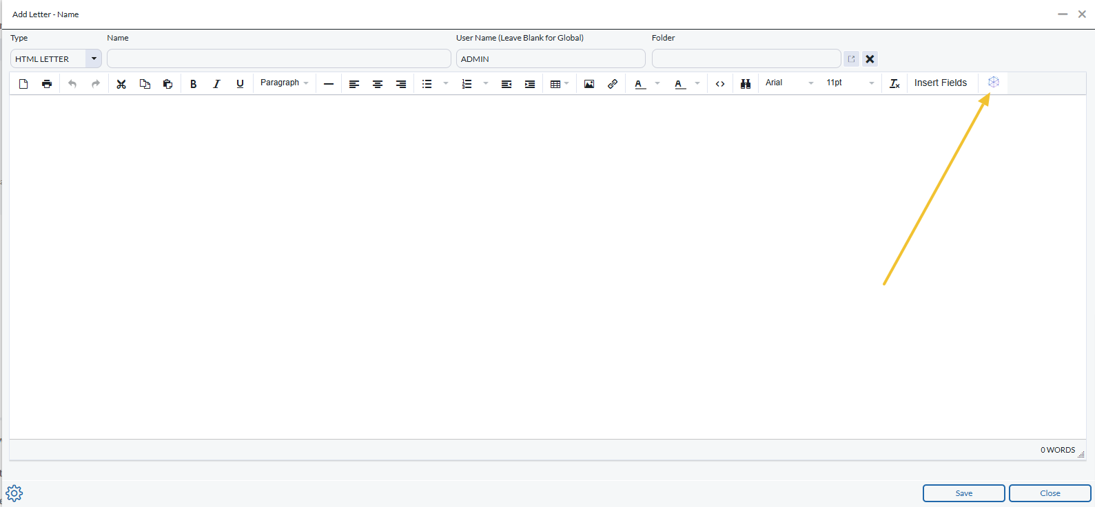Align text to the right
The width and height of the screenshot is (1095, 507).
pyautogui.click(x=401, y=84)
